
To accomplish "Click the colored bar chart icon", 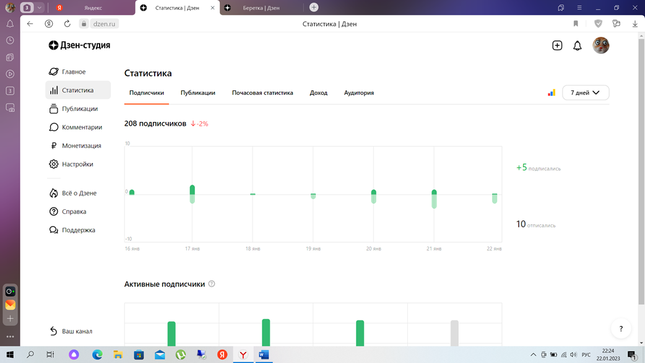I will click(551, 92).
